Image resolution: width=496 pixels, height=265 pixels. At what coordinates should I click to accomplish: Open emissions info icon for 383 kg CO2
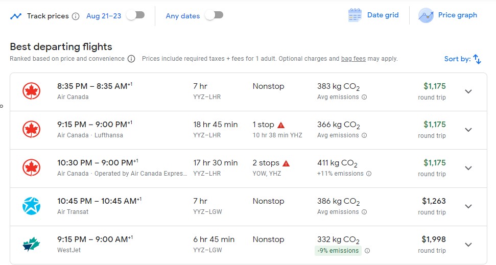click(364, 97)
